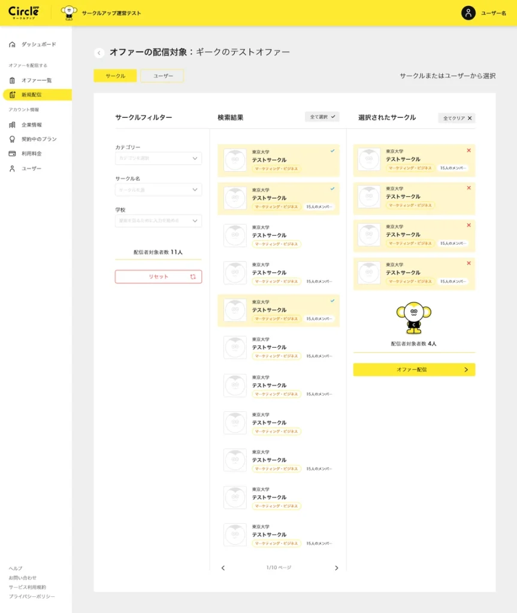
Task: Switch to the ユーザー tab
Action: click(x=162, y=76)
